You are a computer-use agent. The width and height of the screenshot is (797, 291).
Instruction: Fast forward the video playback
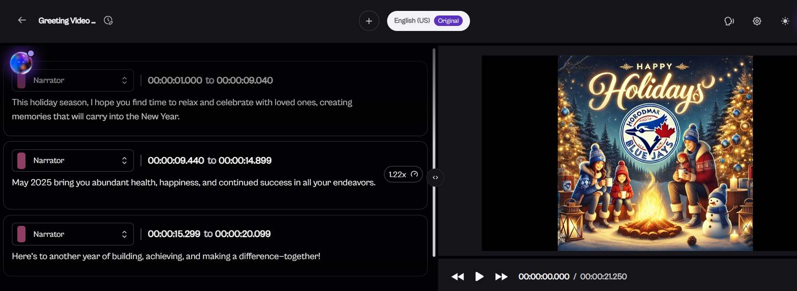501,276
